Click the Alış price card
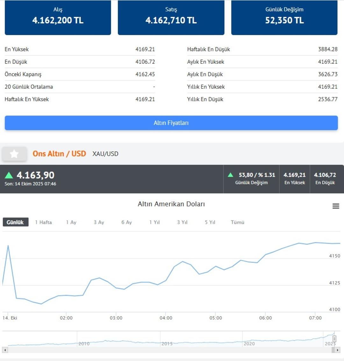344x361 pixels. coord(58,17)
